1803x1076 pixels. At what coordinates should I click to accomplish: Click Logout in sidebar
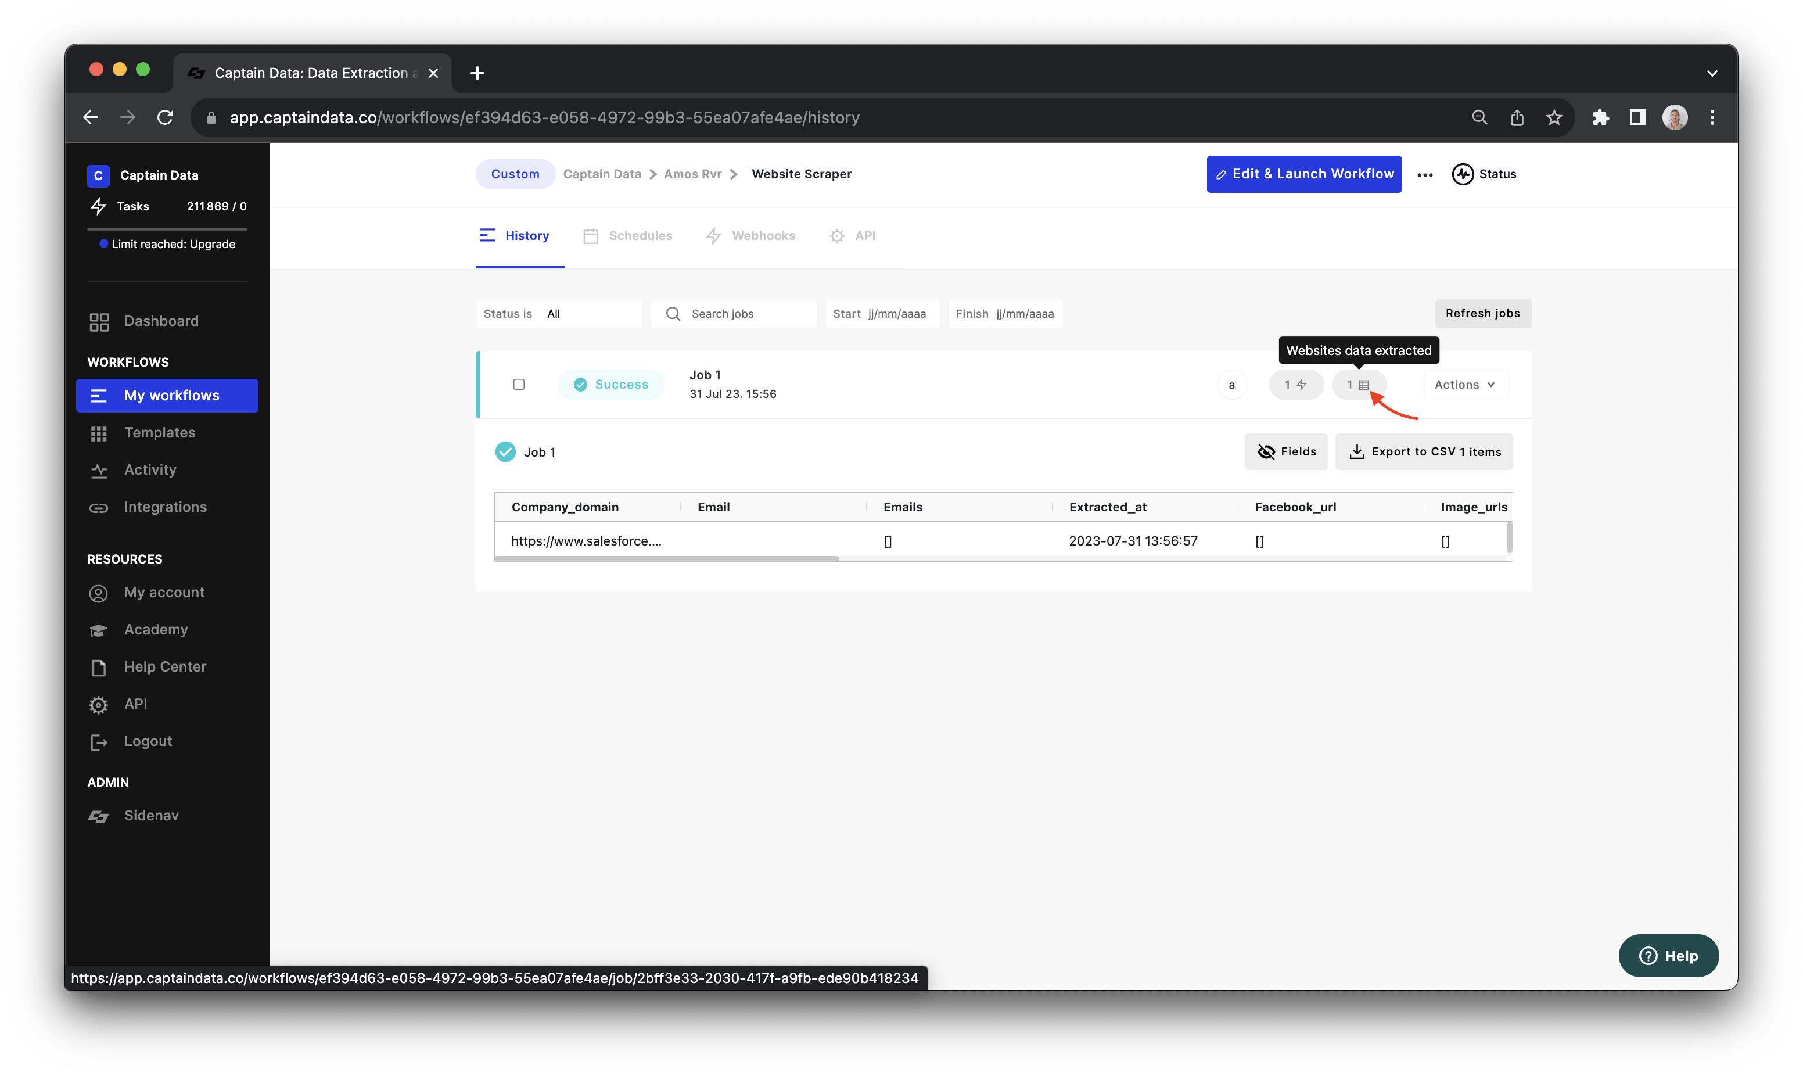coord(131,742)
